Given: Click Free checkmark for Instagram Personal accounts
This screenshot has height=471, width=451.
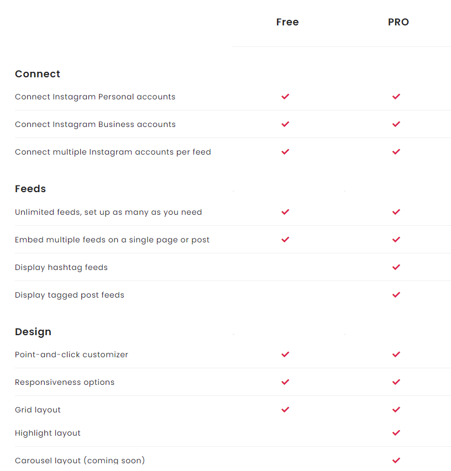Looking at the screenshot, I should pyautogui.click(x=285, y=97).
